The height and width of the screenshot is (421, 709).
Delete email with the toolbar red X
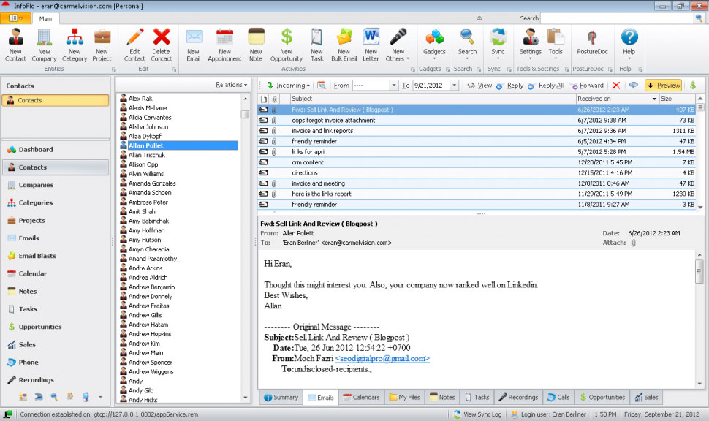616,85
